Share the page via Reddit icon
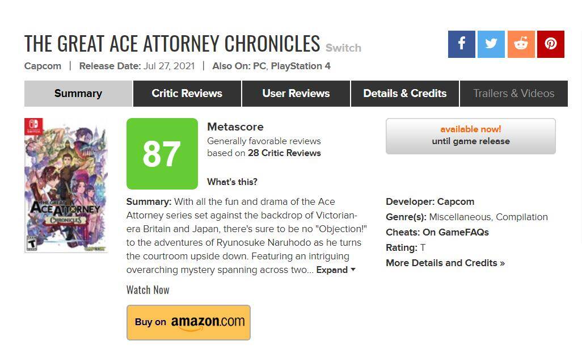The height and width of the screenshot is (349, 582). pos(521,44)
